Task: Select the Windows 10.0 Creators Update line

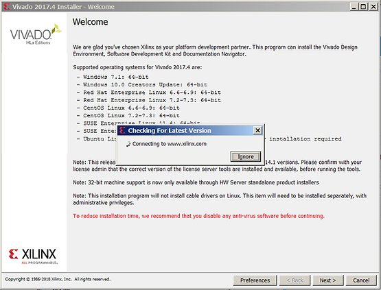Action: [x=142, y=85]
